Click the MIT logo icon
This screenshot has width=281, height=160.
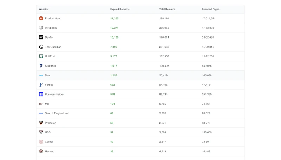pyautogui.click(x=41, y=104)
